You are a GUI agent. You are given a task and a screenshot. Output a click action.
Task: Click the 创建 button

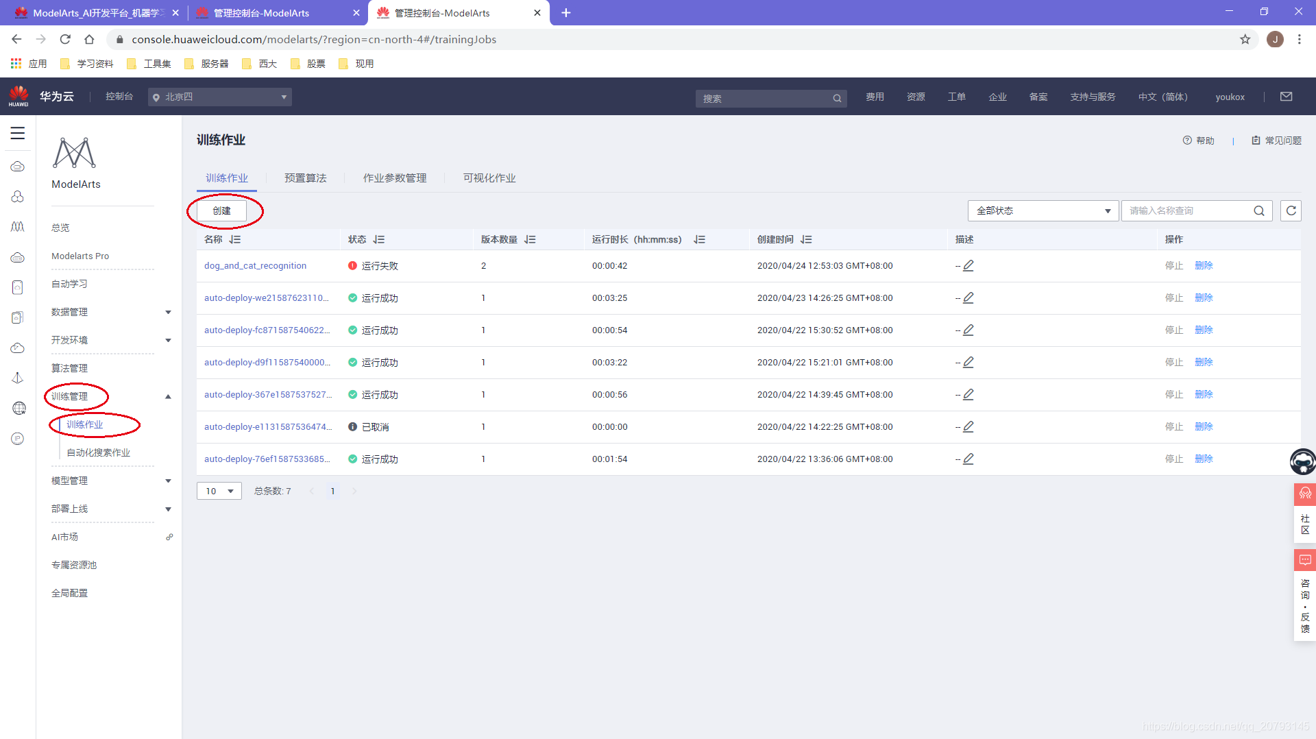tap(221, 210)
